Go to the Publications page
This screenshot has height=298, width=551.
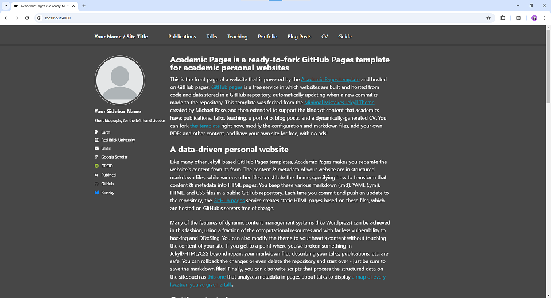pyautogui.click(x=182, y=37)
